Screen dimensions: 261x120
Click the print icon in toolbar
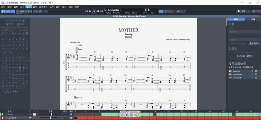[x=46, y=11]
